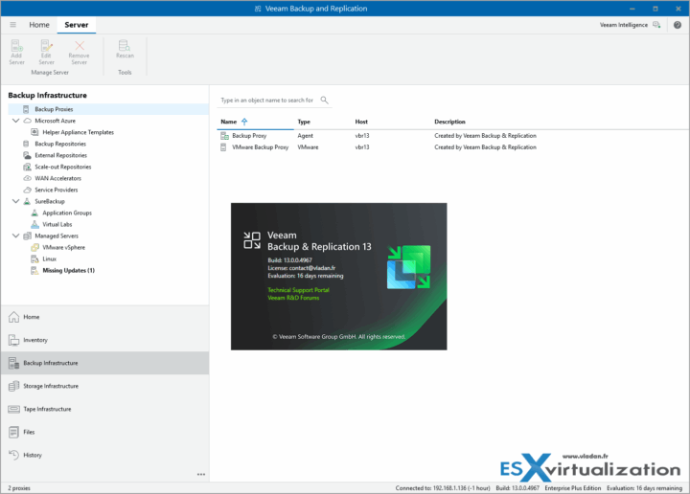
Task: Click the Backup Proxy agent row icon
Action: click(x=224, y=136)
